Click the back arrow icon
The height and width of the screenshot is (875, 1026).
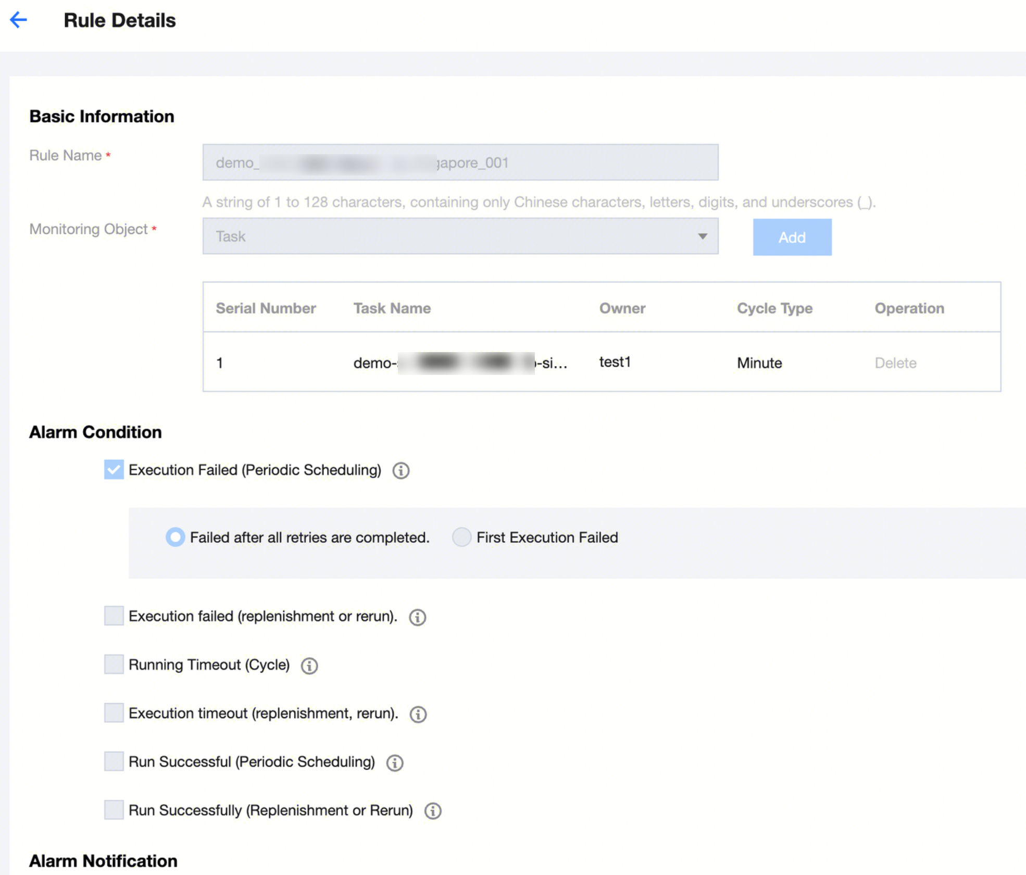click(19, 20)
